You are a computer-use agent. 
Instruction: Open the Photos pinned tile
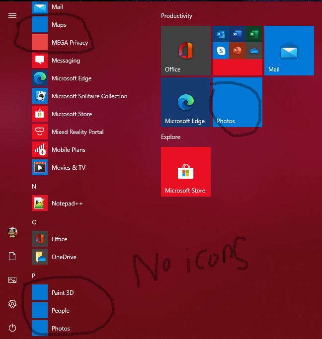[238, 102]
